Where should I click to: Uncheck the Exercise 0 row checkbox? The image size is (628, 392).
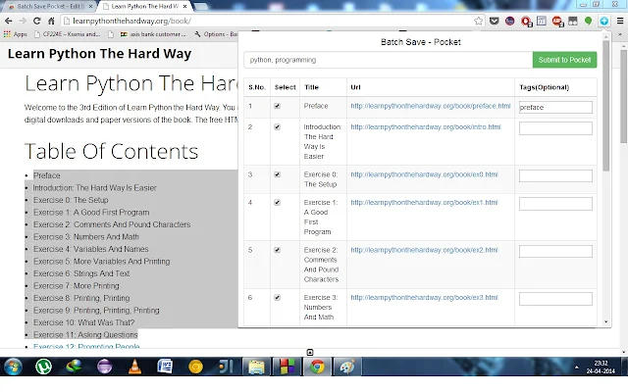[277, 174]
